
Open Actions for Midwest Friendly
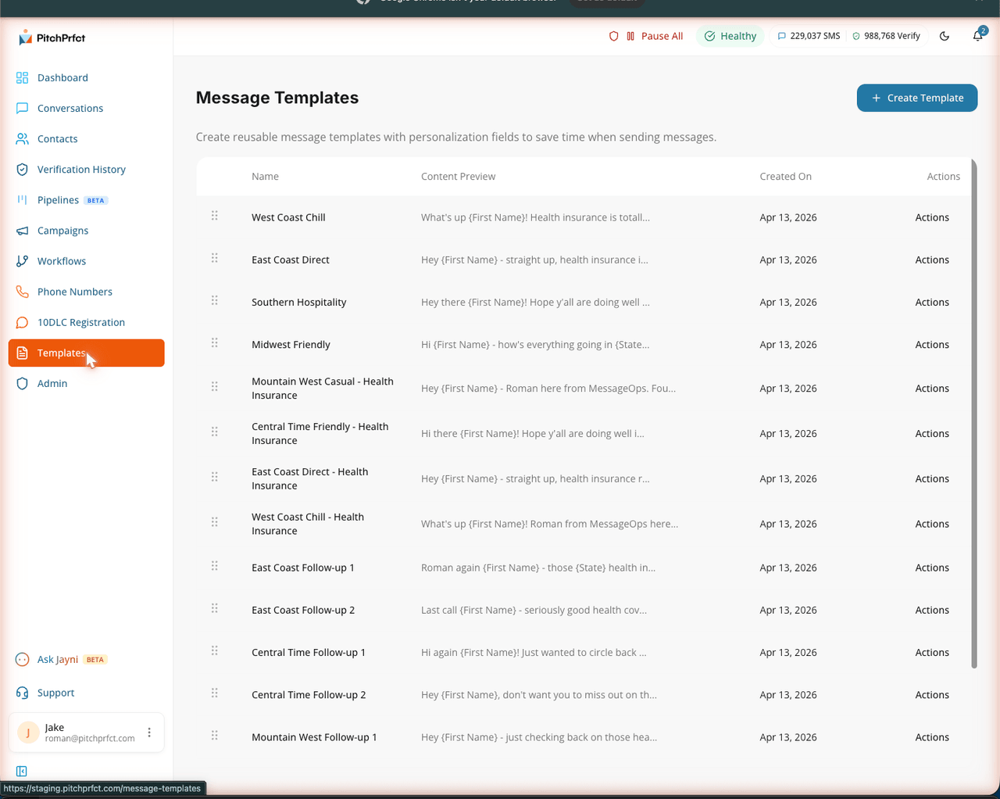[x=932, y=344]
